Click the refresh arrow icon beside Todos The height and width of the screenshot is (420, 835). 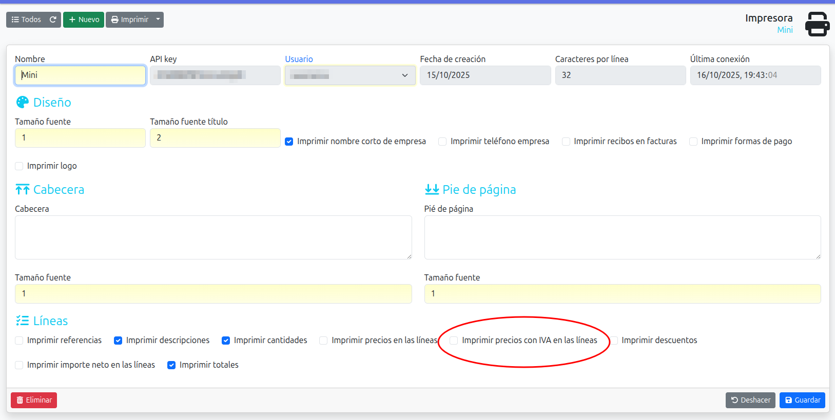(x=53, y=19)
